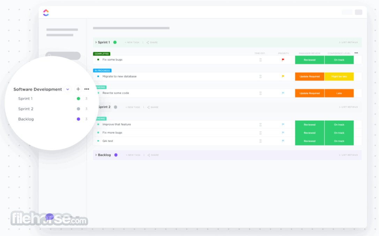379x236 pixels.
Task: Click red priority flag for Fix some bugs
Action: [283, 60]
